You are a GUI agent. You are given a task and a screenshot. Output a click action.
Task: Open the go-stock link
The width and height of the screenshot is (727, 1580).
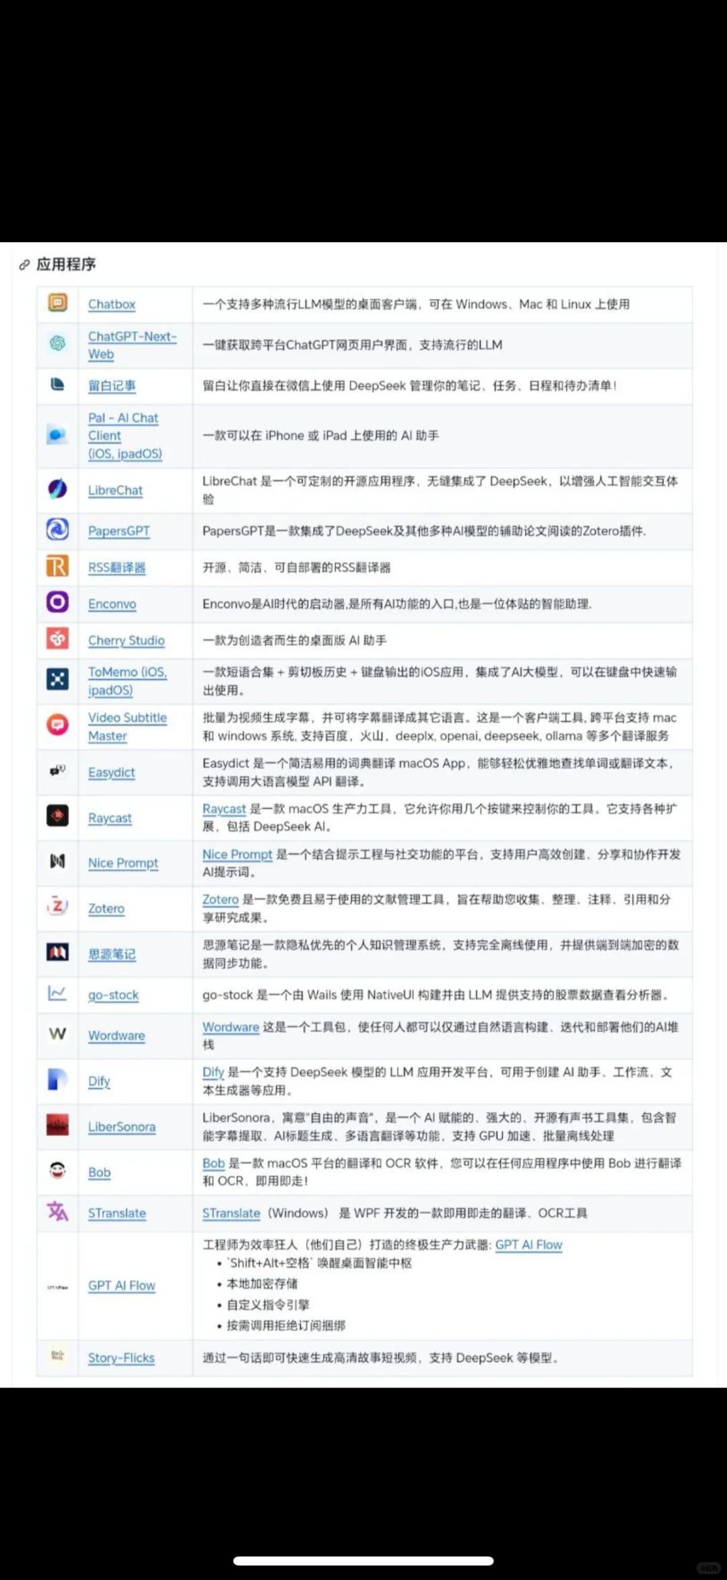click(x=113, y=995)
